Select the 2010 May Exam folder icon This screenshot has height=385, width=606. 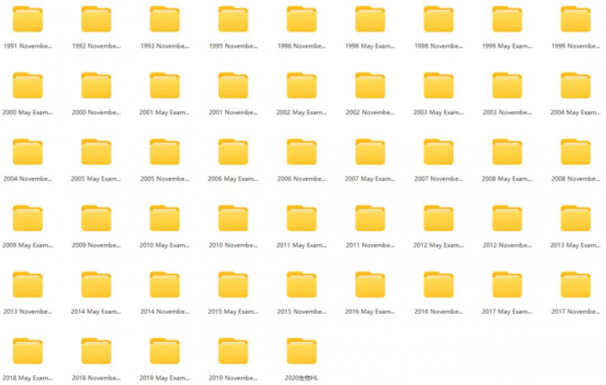164,218
